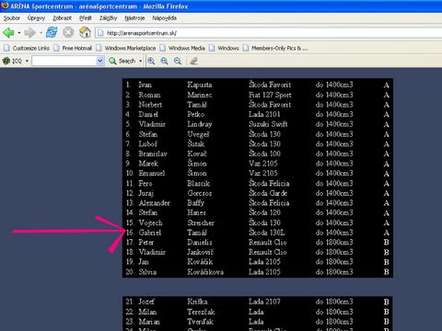442x331 pixels.
Task: Reload the page with the Refresh icon
Action: tap(52, 32)
